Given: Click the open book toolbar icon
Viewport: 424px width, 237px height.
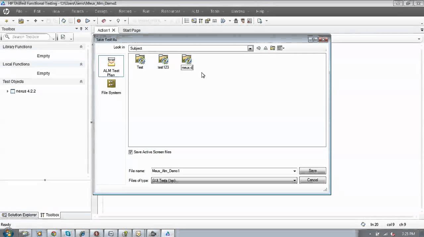Looking at the screenshot, I should point(215,21).
